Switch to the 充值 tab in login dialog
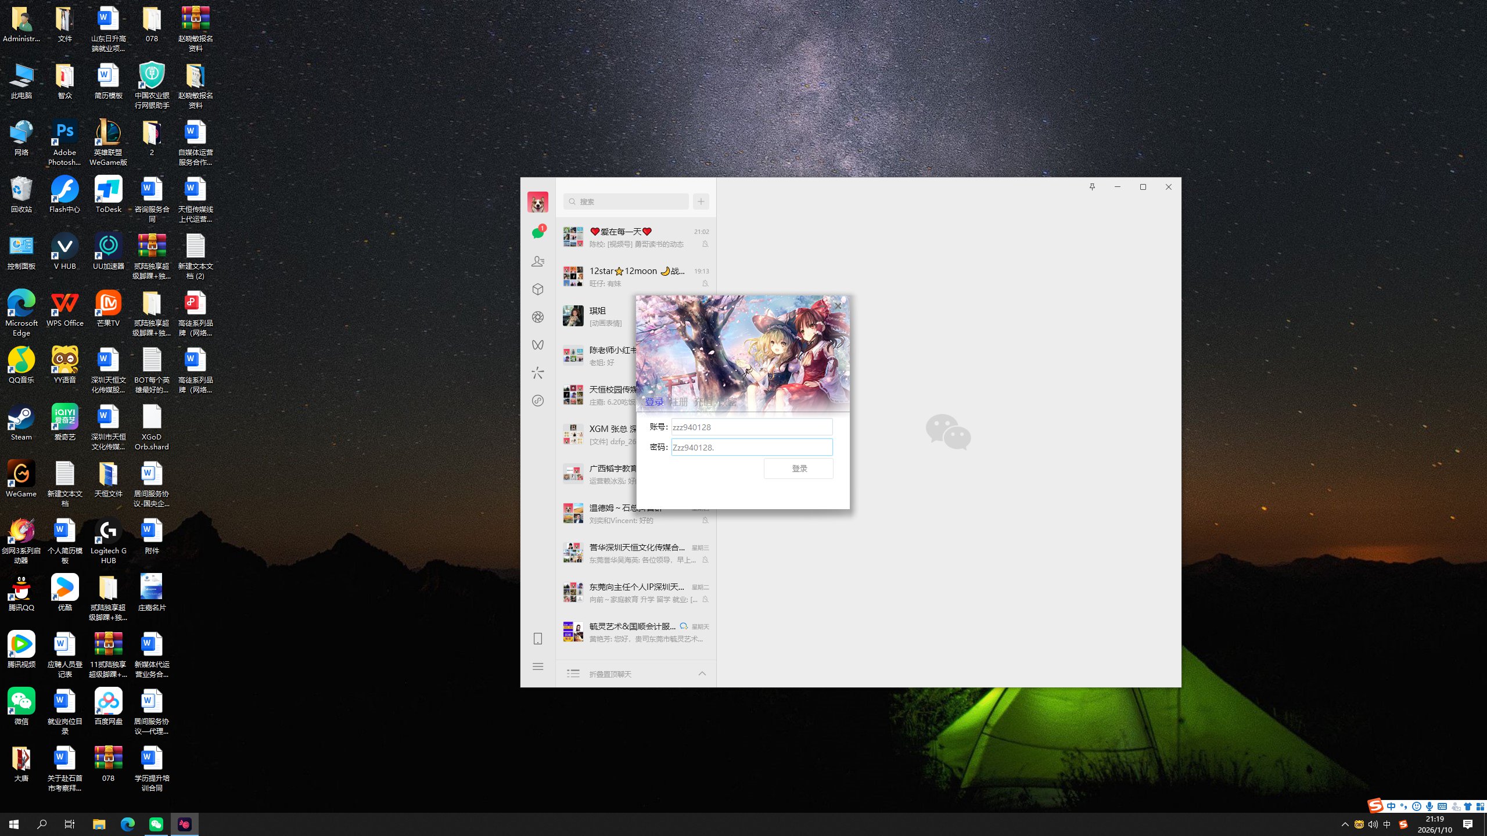The width and height of the screenshot is (1487, 836). click(x=703, y=402)
